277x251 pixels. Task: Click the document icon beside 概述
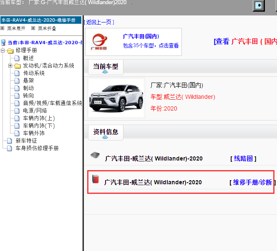(17, 58)
